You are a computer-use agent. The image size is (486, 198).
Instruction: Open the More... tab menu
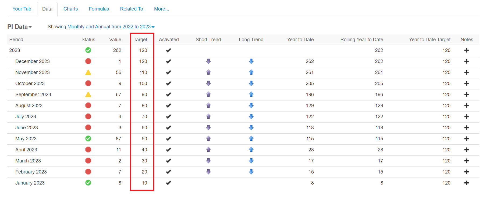click(162, 9)
